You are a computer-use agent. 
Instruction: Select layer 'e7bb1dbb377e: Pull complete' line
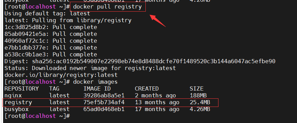tap(51, 47)
